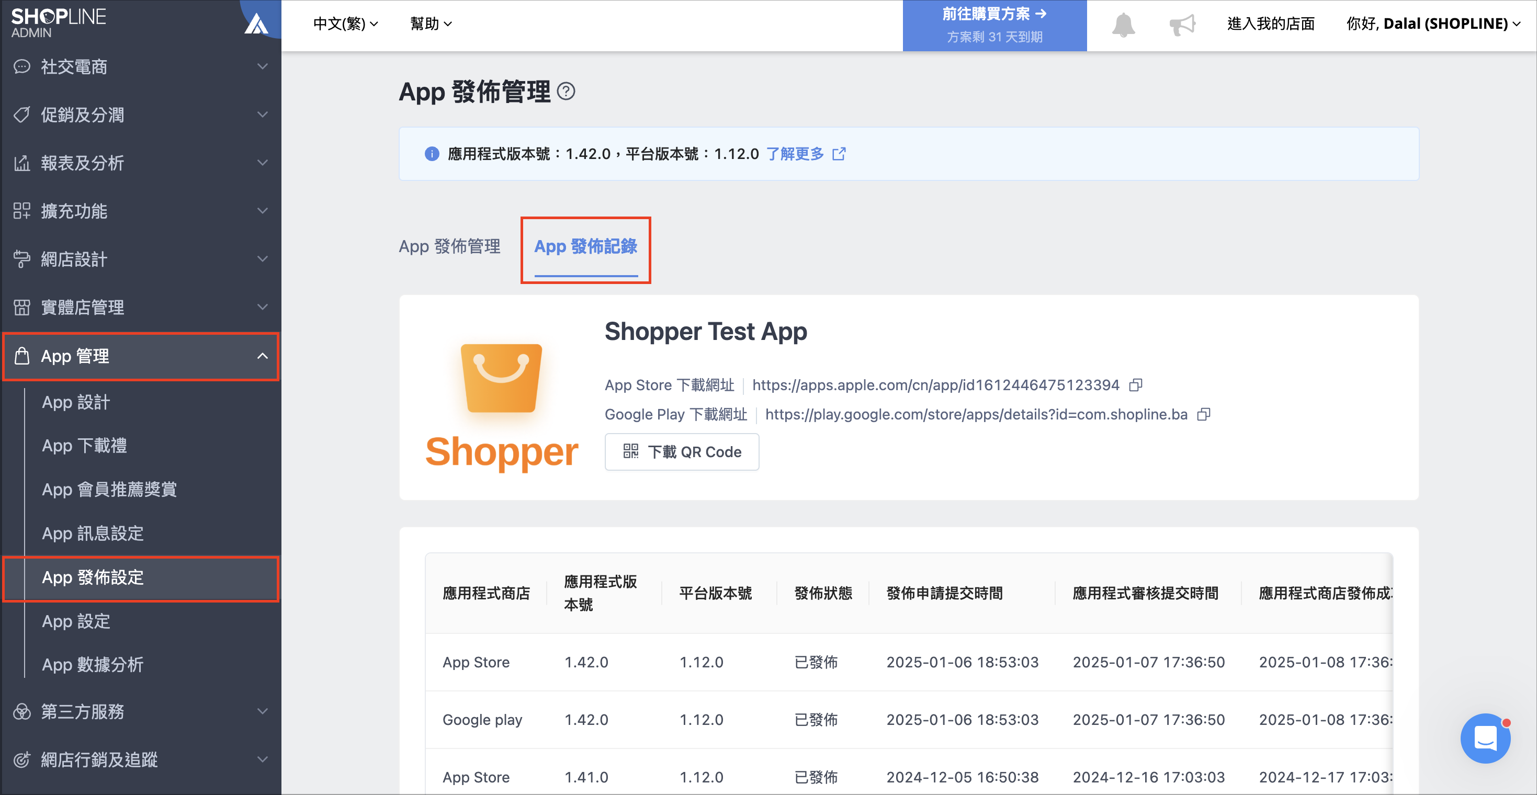Select the App 發佈記錄 tab
Viewport: 1537px width, 795px height.
pyautogui.click(x=586, y=246)
